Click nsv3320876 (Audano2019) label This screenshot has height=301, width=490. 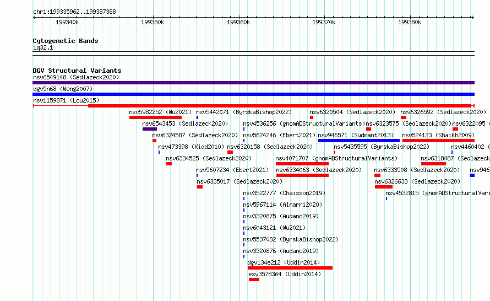[281, 251]
